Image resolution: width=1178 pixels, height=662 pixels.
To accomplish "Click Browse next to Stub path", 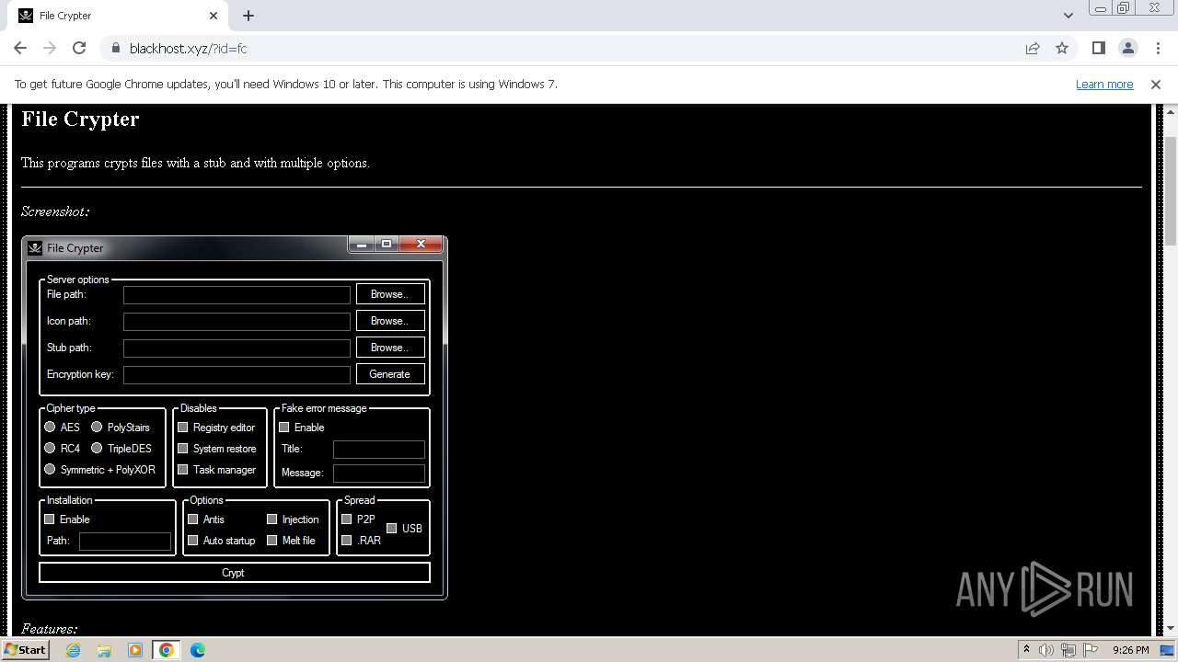I will click(x=390, y=348).
